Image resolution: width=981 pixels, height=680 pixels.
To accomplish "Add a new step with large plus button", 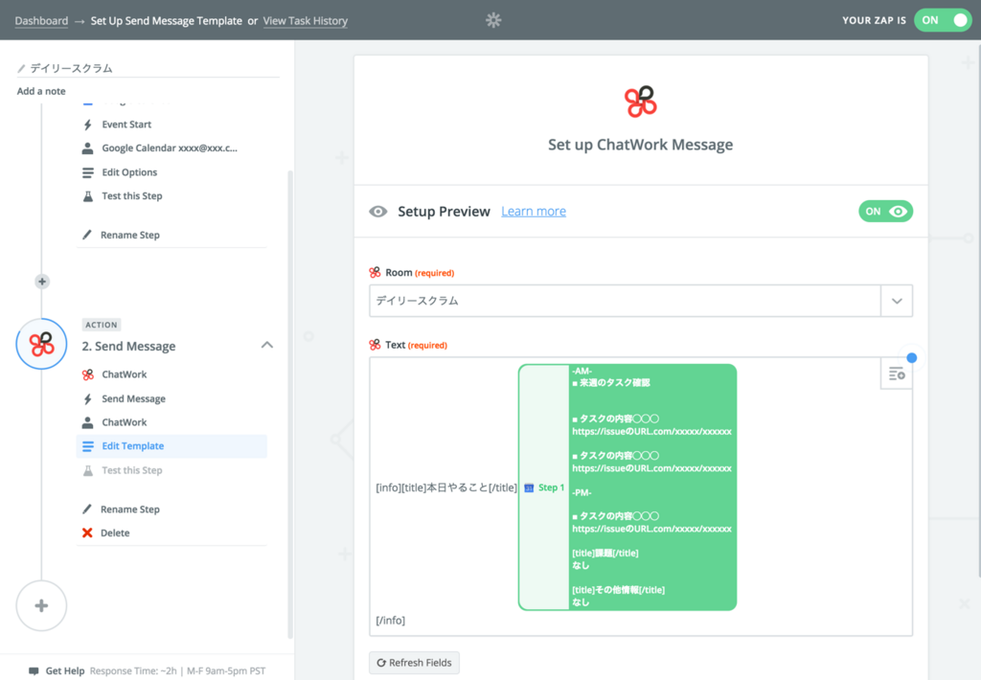I will [x=41, y=605].
